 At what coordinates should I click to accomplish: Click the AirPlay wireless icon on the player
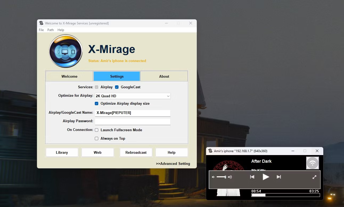312,163
